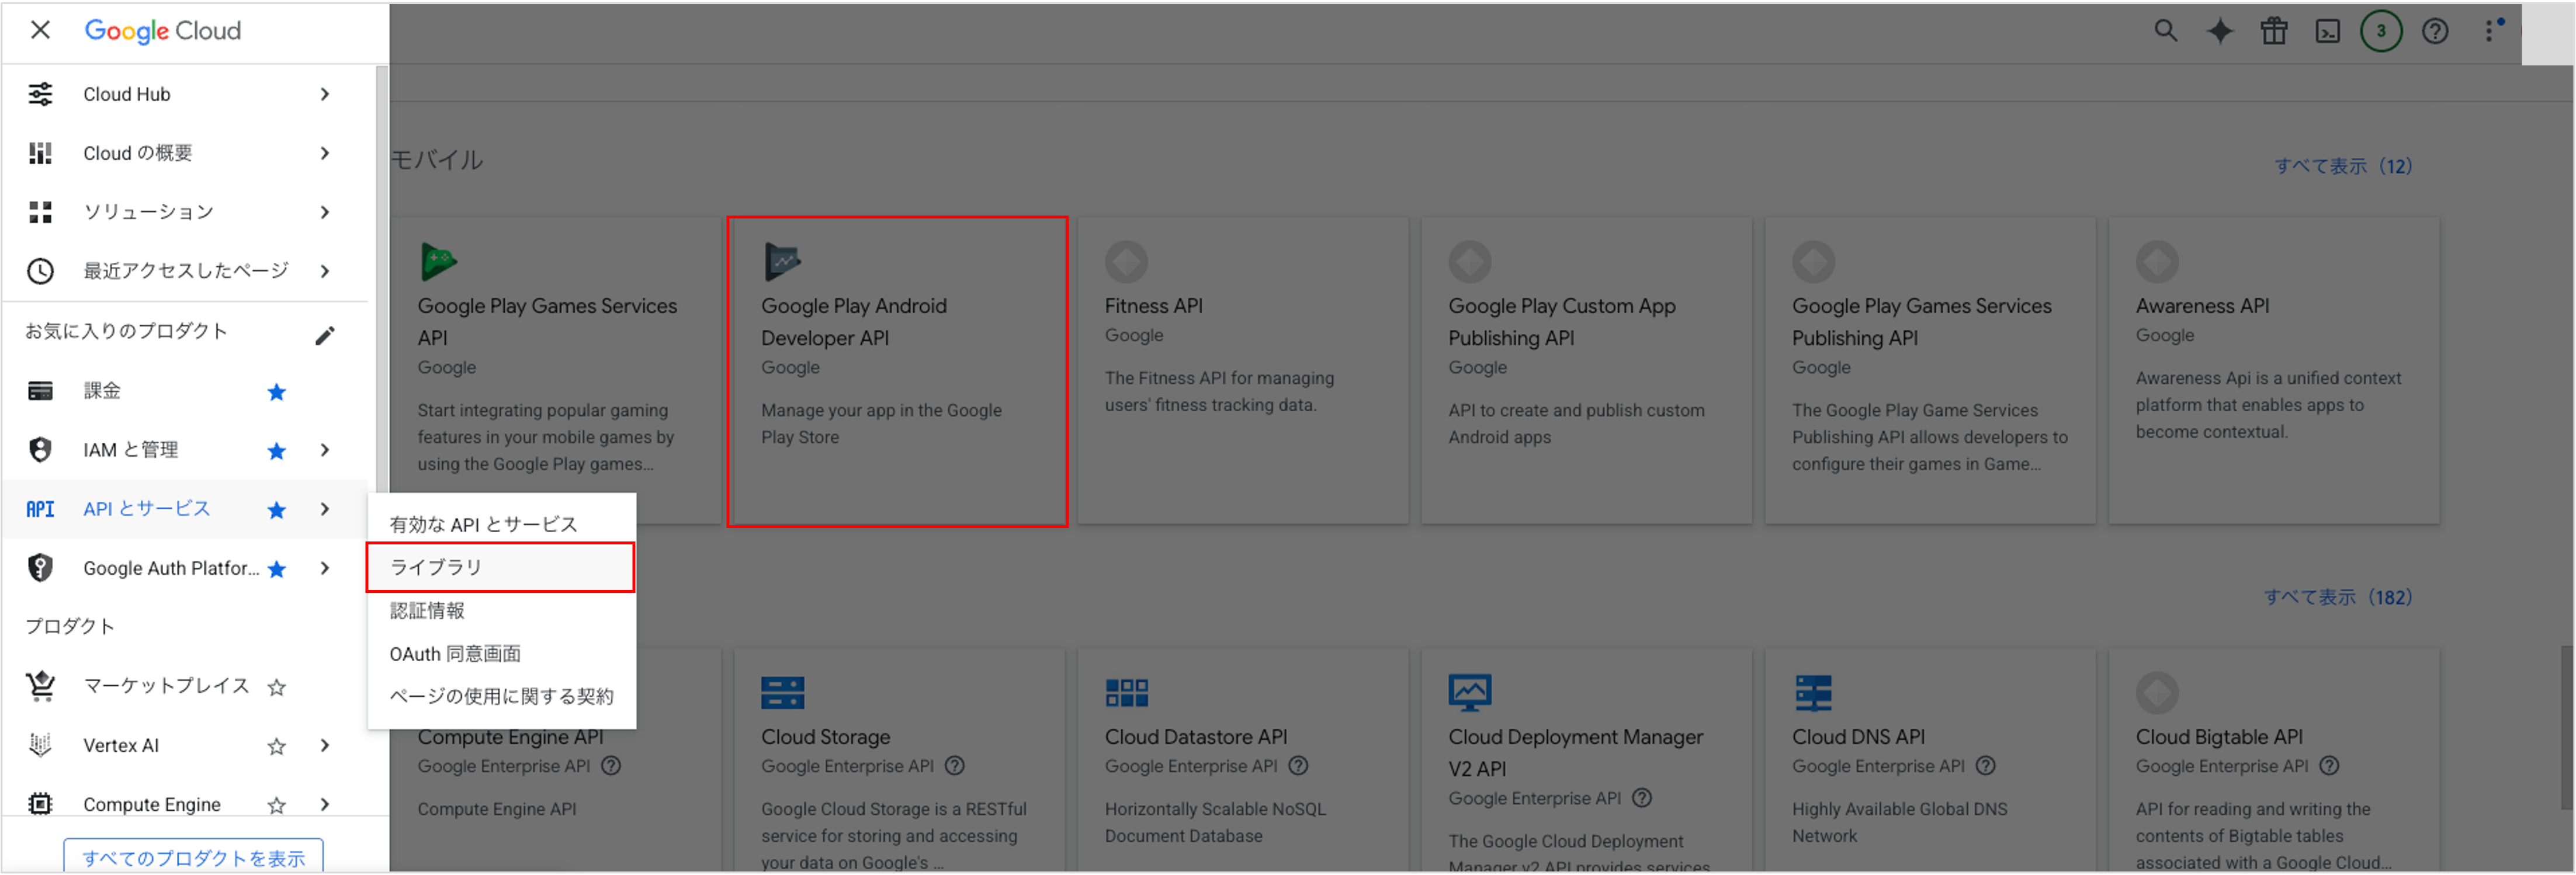Viewport: 2576px width, 875px height.
Task: Click the ソリューション grid icon
Action: [40, 212]
